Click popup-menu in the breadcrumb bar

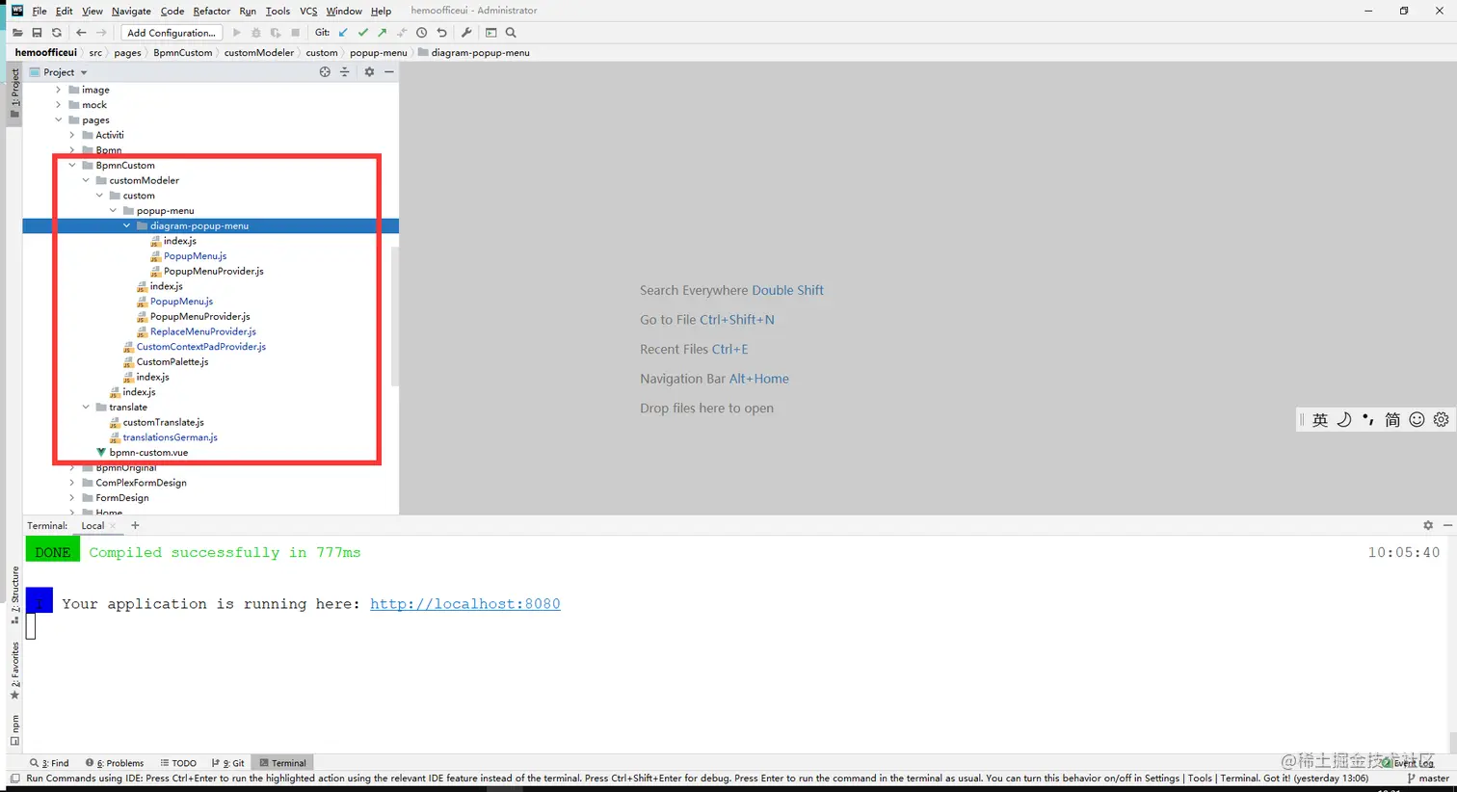coord(378,53)
